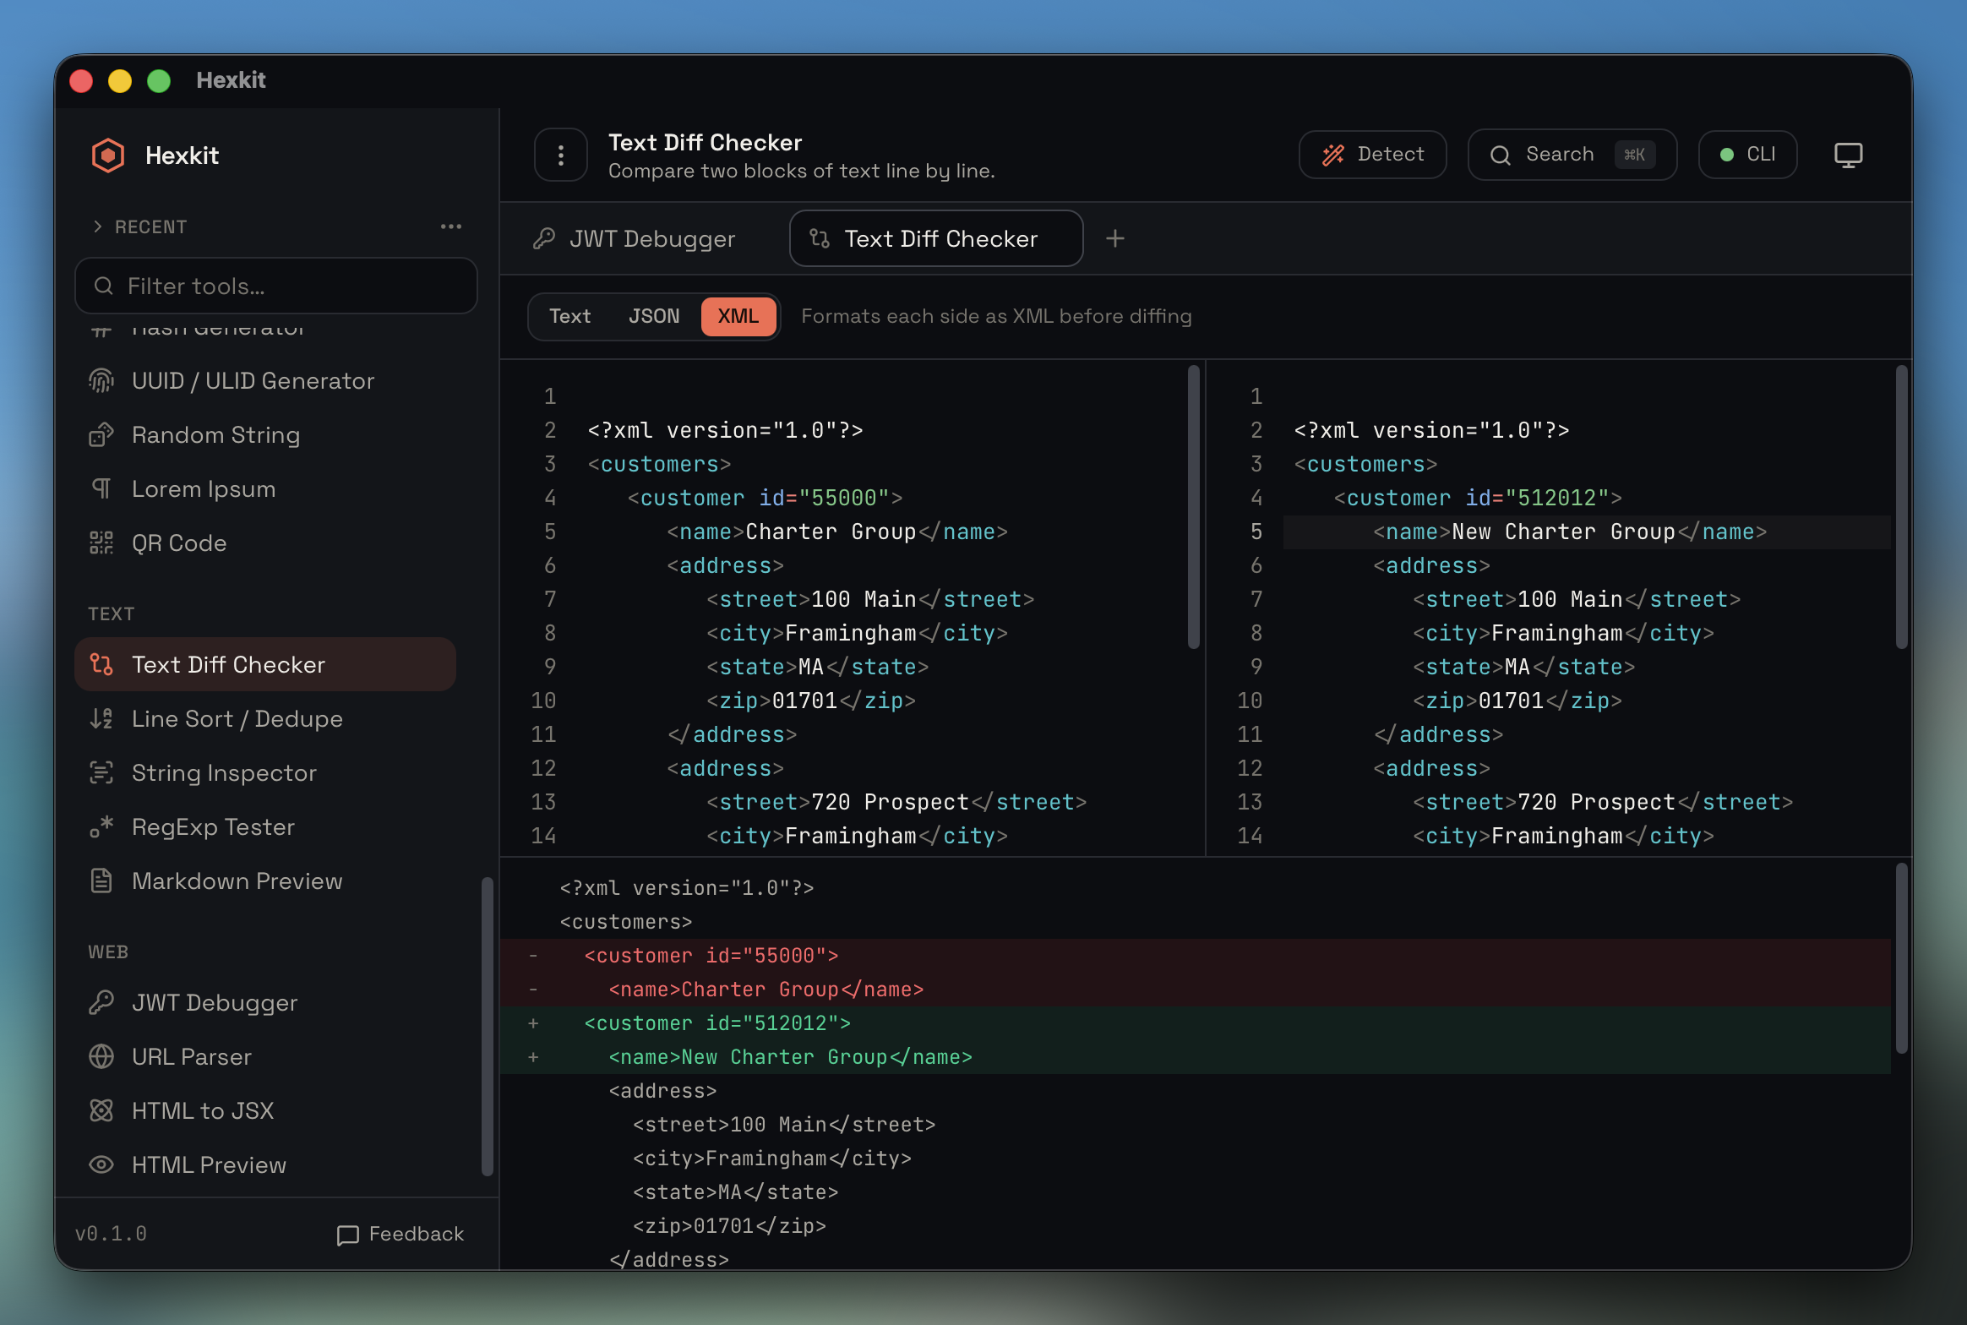Open the Markdown Preview tool
The height and width of the screenshot is (1325, 1967).
[x=265, y=881]
